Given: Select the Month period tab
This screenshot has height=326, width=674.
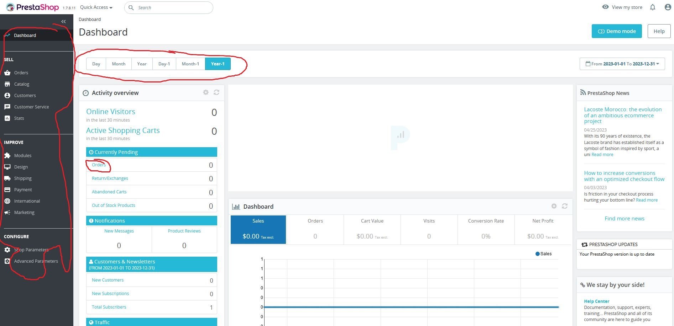Looking at the screenshot, I should coord(119,64).
